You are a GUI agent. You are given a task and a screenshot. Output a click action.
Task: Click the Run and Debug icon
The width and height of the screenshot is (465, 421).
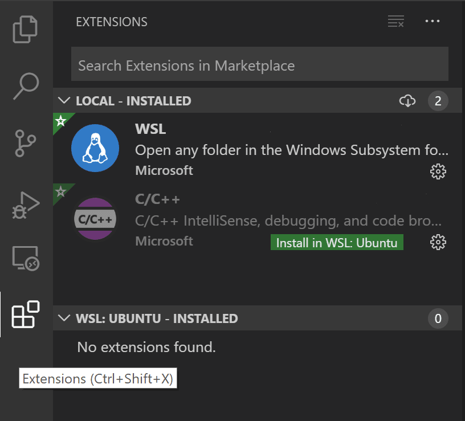click(26, 202)
